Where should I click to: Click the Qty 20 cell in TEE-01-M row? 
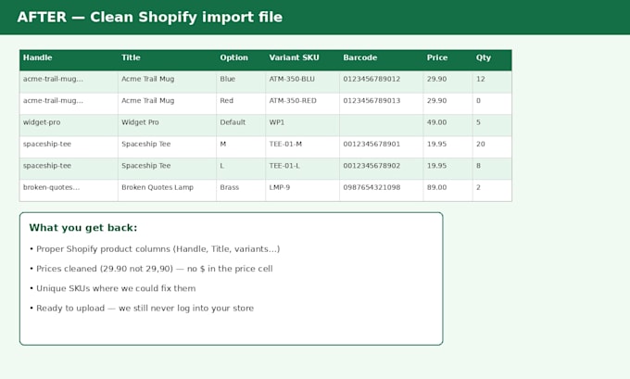[x=492, y=147]
